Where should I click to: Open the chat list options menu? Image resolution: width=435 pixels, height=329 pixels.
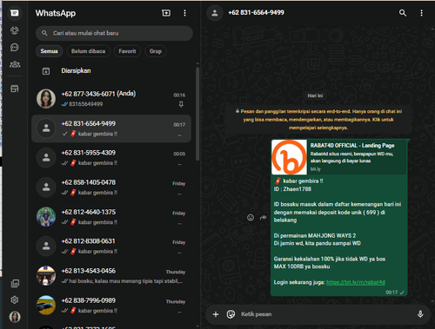pos(184,13)
